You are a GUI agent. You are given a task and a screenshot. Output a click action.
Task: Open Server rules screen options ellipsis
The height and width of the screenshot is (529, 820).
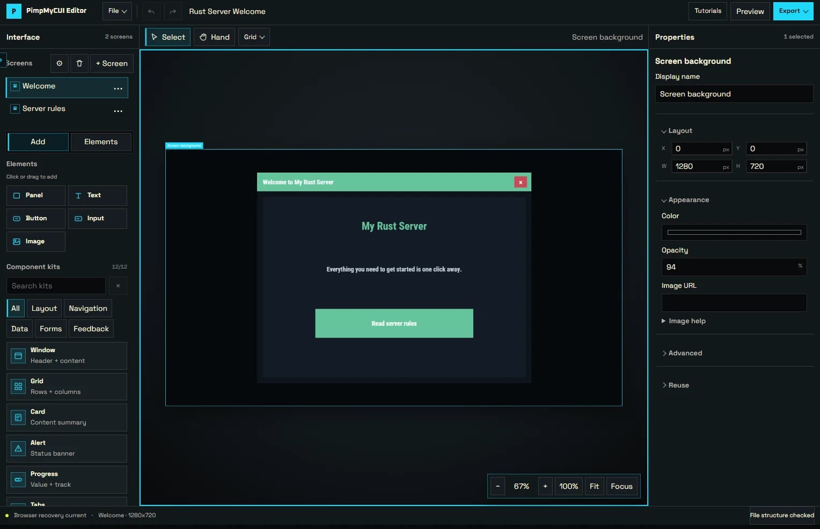(x=118, y=110)
